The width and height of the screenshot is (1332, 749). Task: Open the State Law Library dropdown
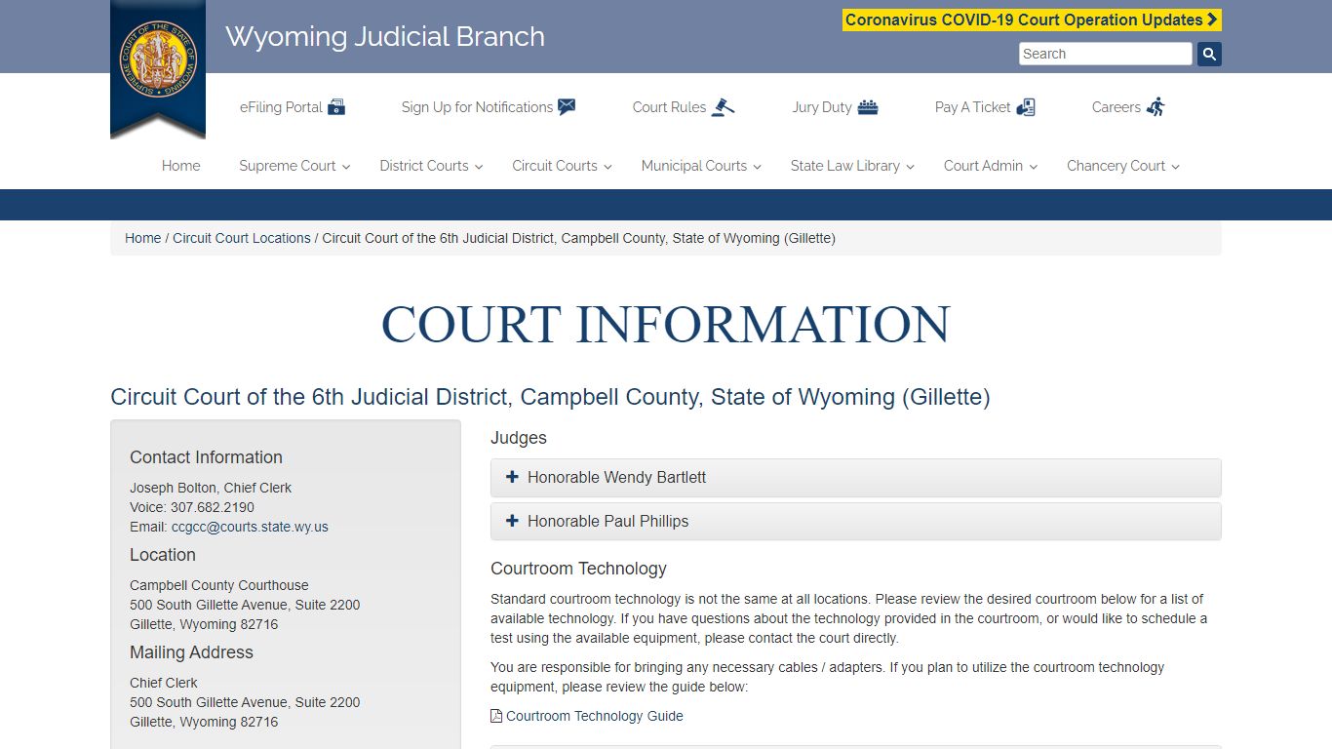pos(852,166)
